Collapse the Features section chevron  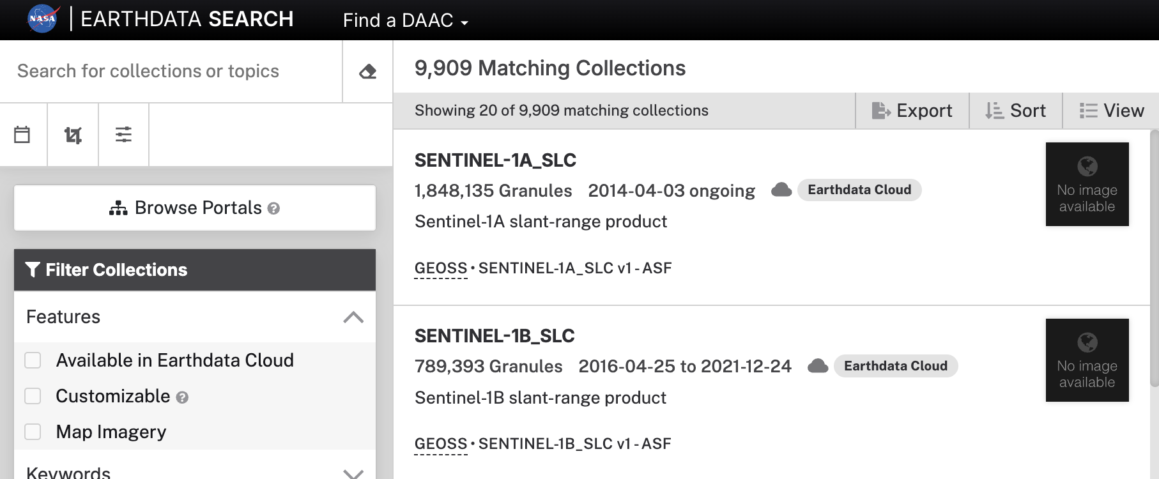click(353, 317)
